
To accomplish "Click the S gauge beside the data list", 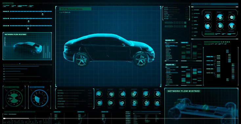I will click(x=111, y=94).
